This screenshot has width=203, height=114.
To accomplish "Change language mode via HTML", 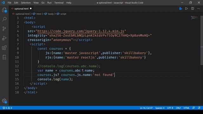I will coord(187,108).
